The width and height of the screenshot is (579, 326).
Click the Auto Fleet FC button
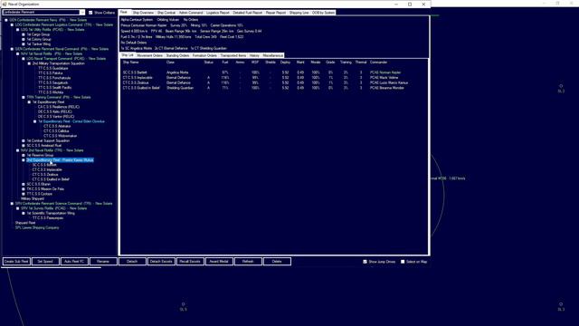tap(74, 262)
